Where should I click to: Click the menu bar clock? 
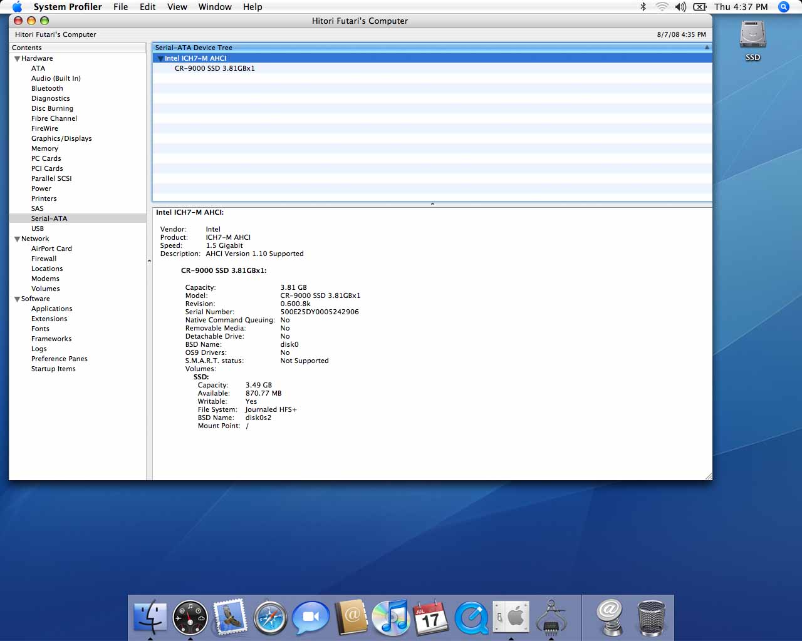741,7
